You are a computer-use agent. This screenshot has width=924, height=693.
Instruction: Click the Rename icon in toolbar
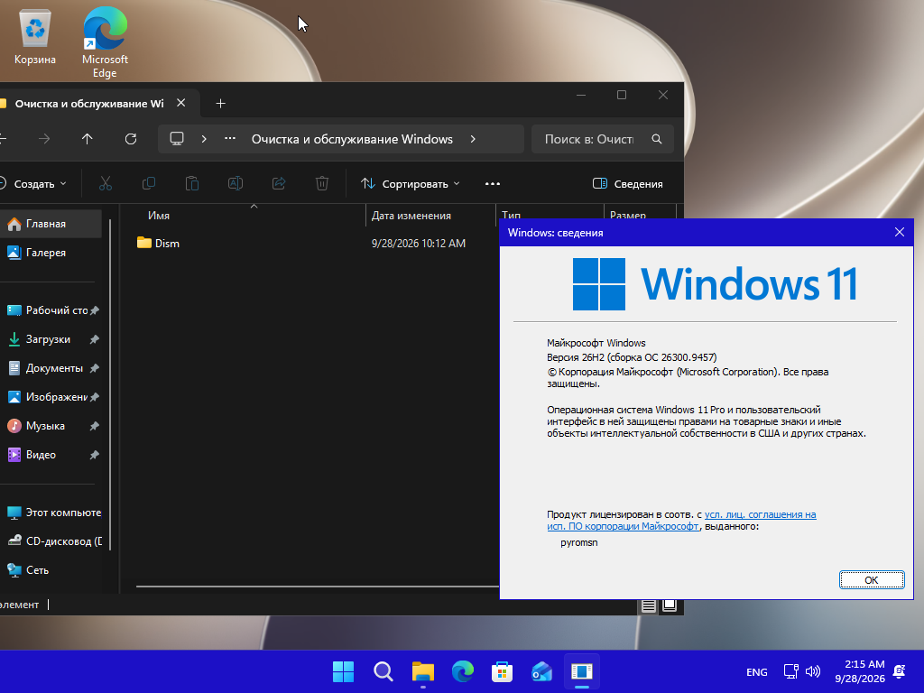pyautogui.click(x=236, y=184)
